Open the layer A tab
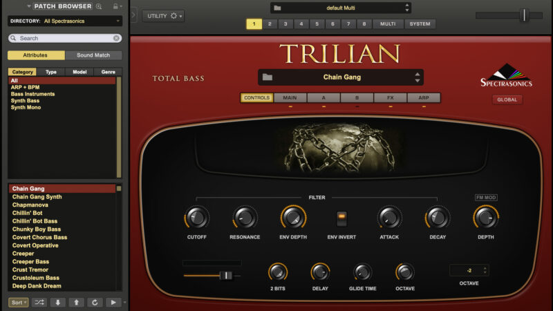The height and width of the screenshot is (311, 553). tap(324, 97)
